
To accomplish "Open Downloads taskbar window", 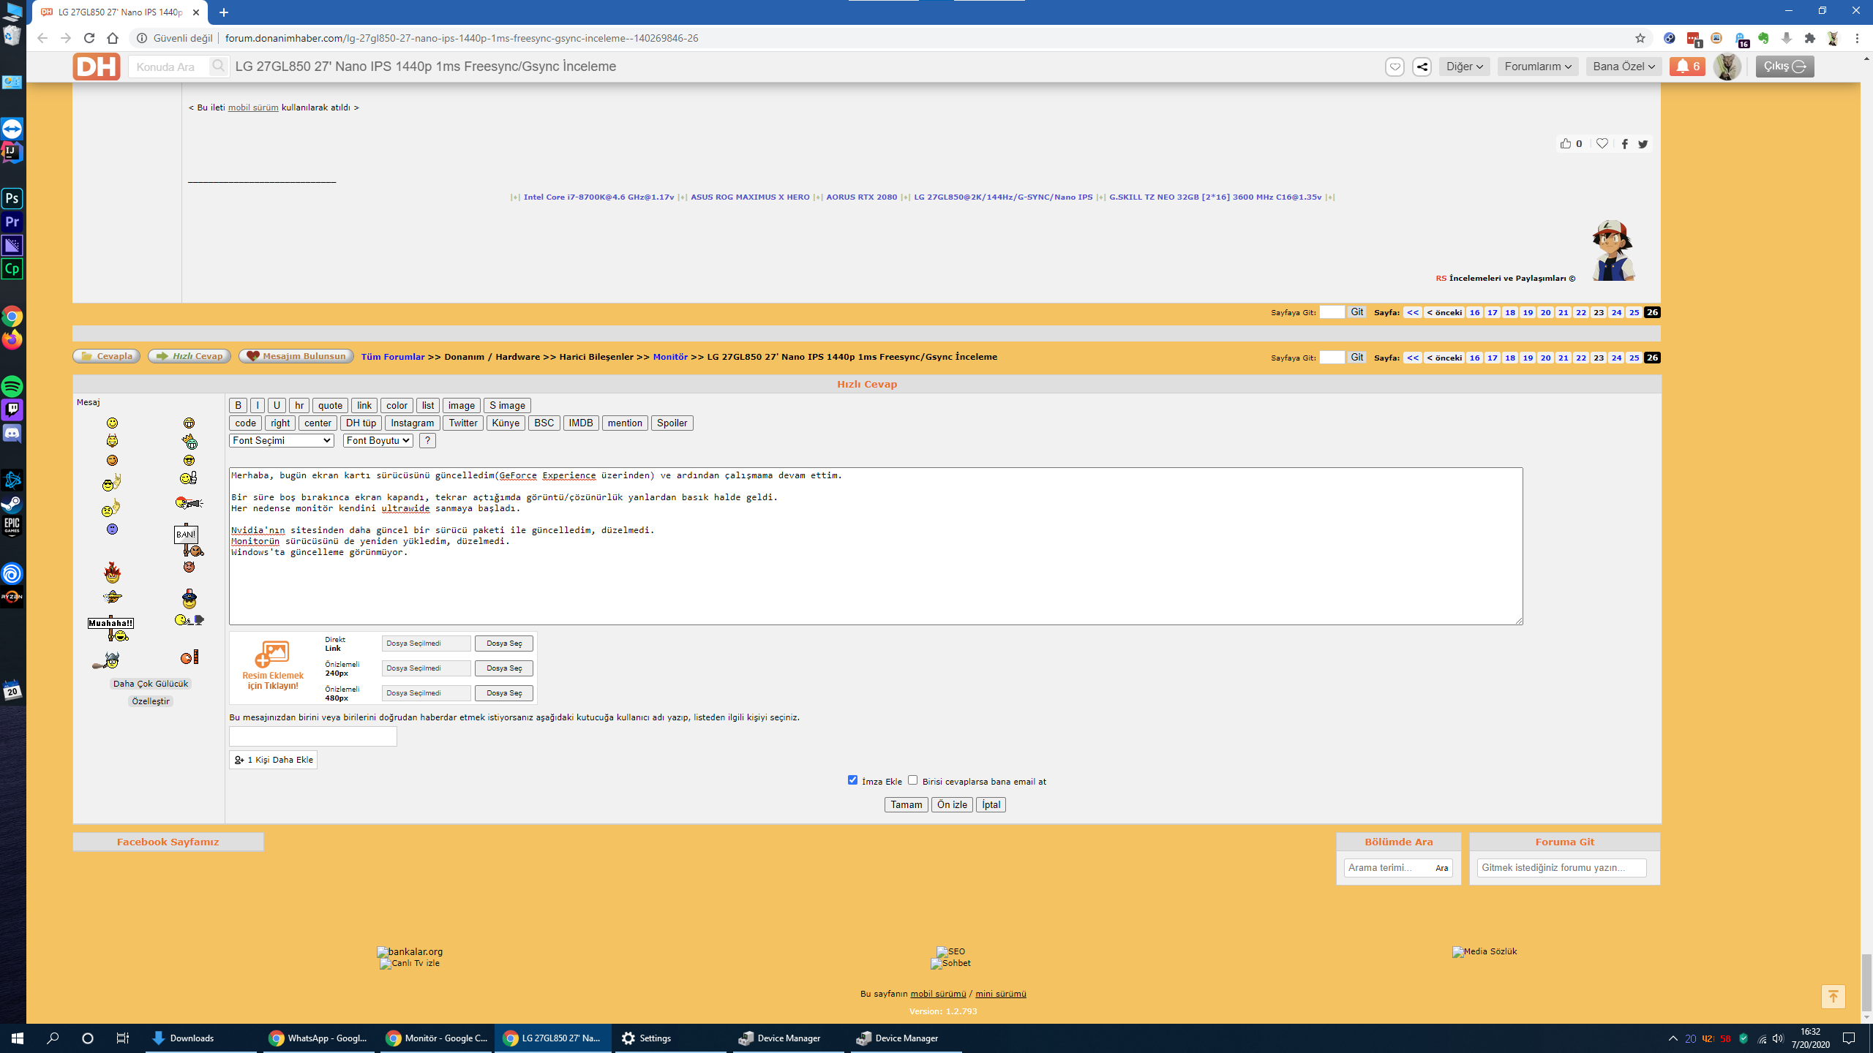I will click(200, 1038).
